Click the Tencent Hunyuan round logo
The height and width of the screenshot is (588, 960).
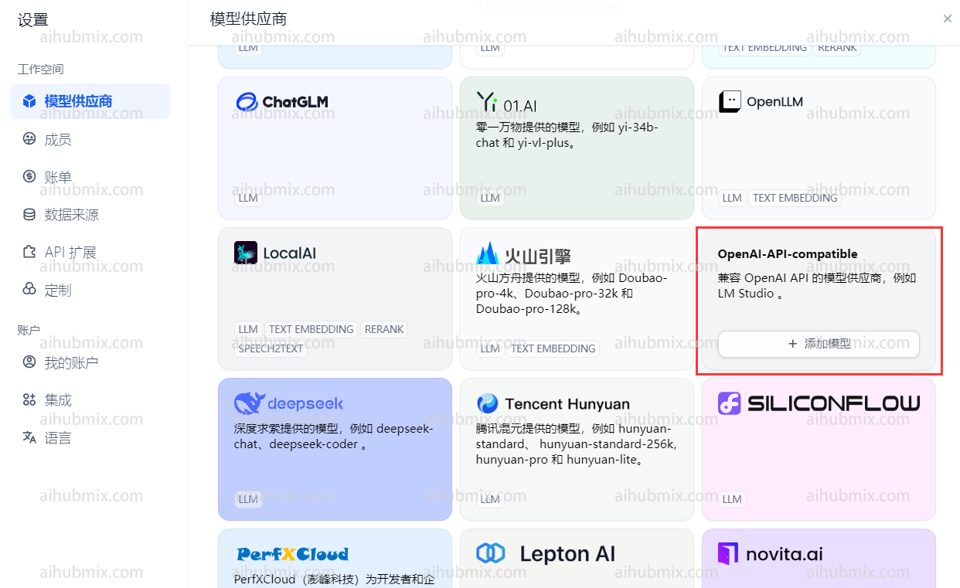click(488, 403)
